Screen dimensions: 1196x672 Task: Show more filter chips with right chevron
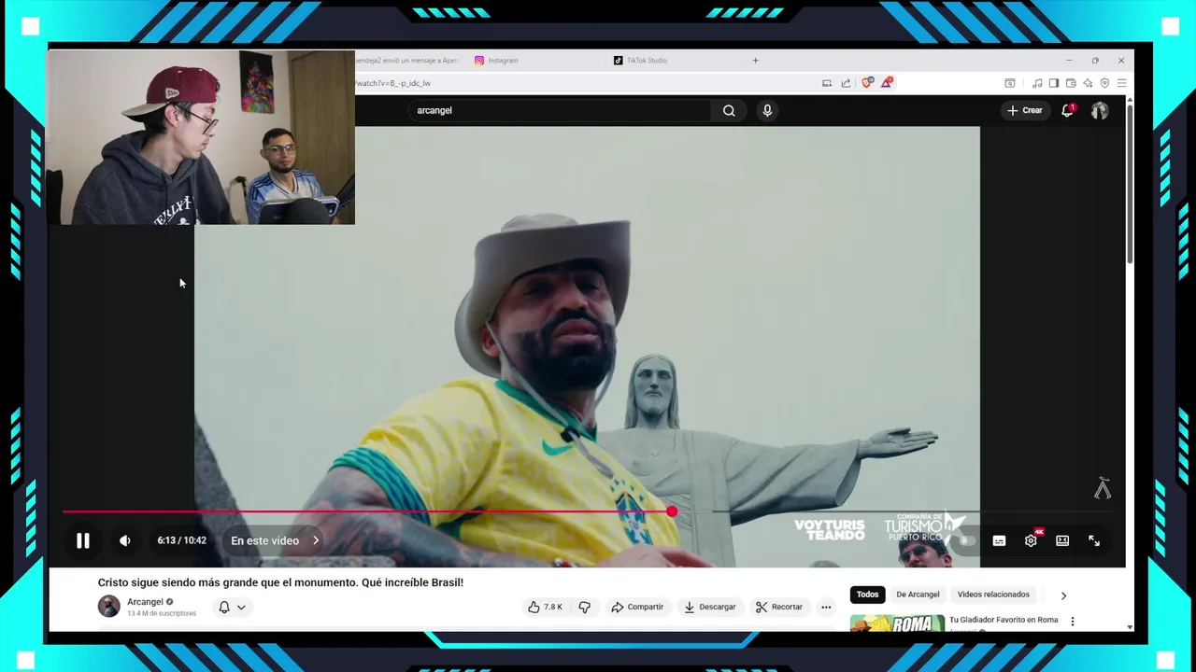tap(1063, 595)
